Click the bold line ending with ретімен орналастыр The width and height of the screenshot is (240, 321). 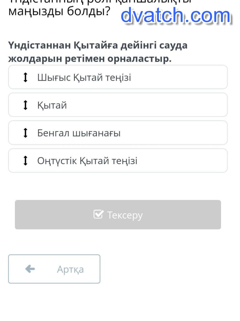click(x=90, y=59)
